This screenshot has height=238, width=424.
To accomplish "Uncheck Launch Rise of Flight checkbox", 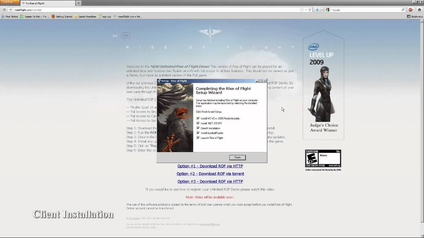I will (x=198, y=138).
